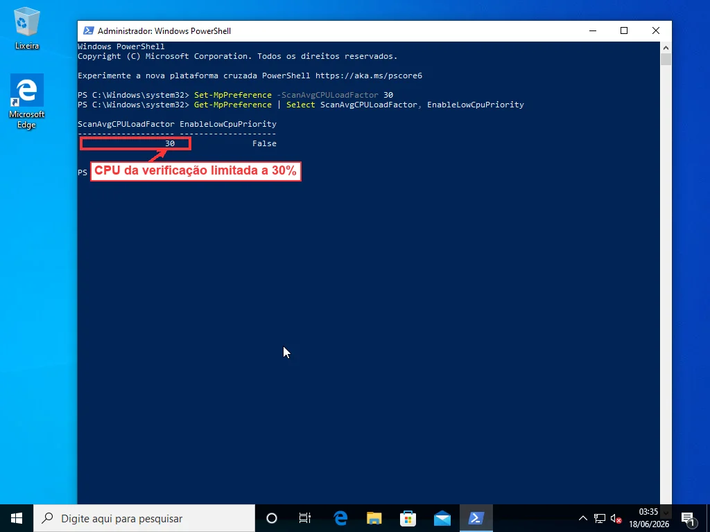710x532 pixels.
Task: Click the False value in the output
Action: pos(264,143)
